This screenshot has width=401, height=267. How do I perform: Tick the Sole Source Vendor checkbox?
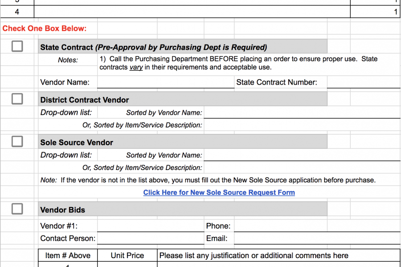[17, 142]
